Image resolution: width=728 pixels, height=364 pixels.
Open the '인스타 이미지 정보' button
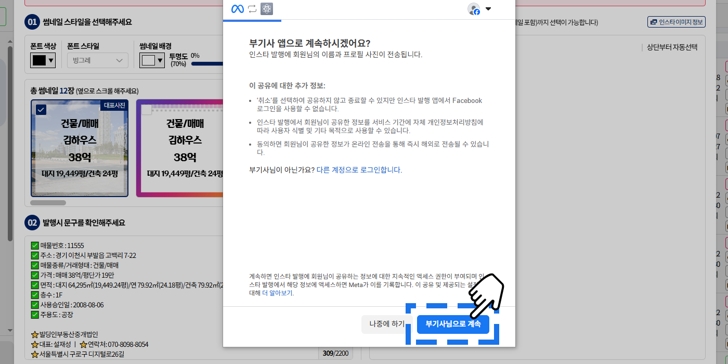(676, 22)
